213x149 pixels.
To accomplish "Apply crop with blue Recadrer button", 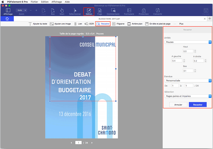I will click(198, 105).
